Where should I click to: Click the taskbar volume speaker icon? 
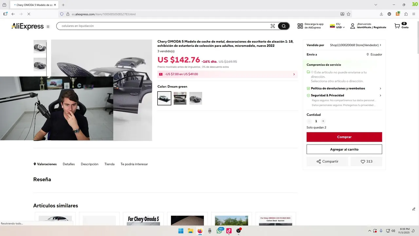[393, 231]
